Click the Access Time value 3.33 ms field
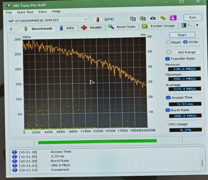Viewport: 208px width, 180px height. (185, 104)
